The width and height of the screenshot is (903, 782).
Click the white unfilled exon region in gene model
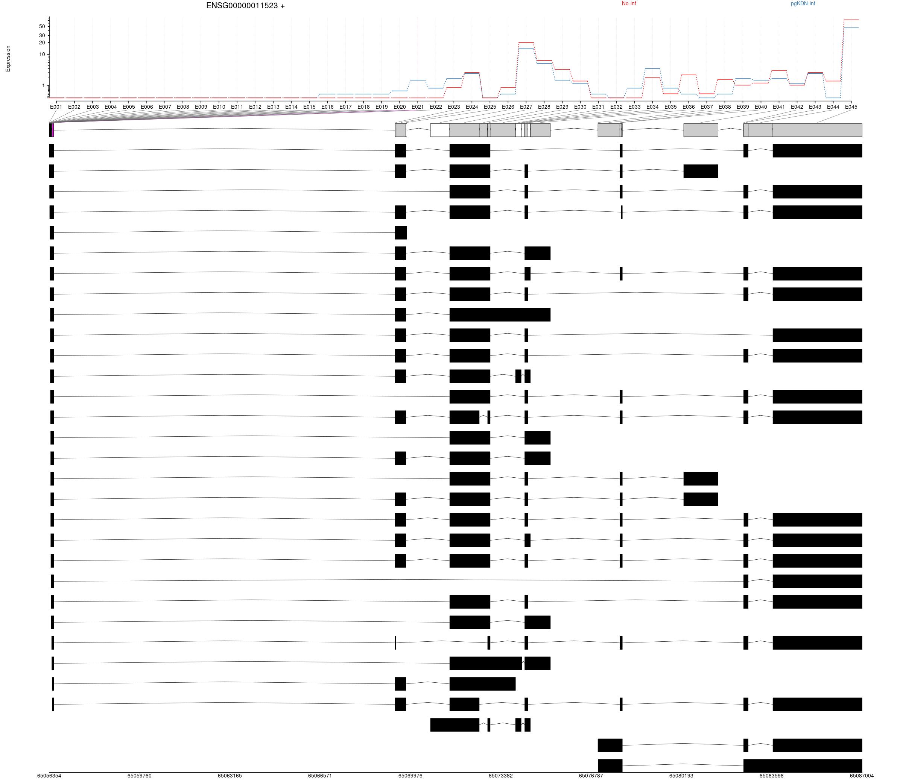pyautogui.click(x=440, y=130)
